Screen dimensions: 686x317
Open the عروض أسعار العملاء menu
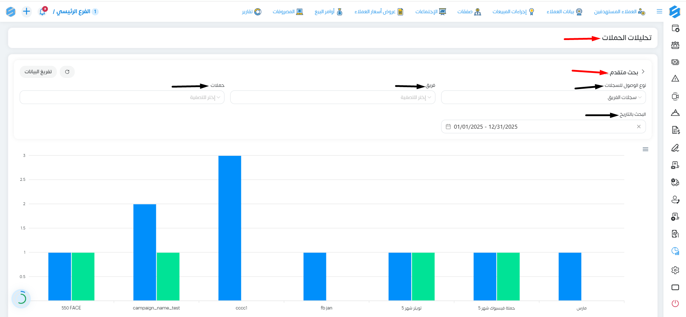tap(379, 11)
